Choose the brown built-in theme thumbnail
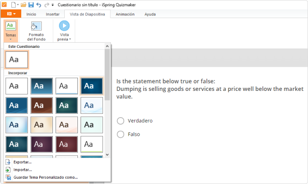The width and height of the screenshot is (308, 184). [x=42, y=105]
